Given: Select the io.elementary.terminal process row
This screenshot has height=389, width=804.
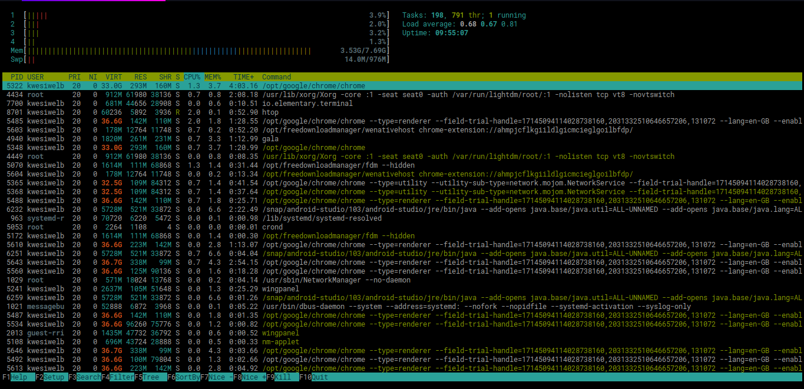Looking at the screenshot, I should tap(402, 104).
